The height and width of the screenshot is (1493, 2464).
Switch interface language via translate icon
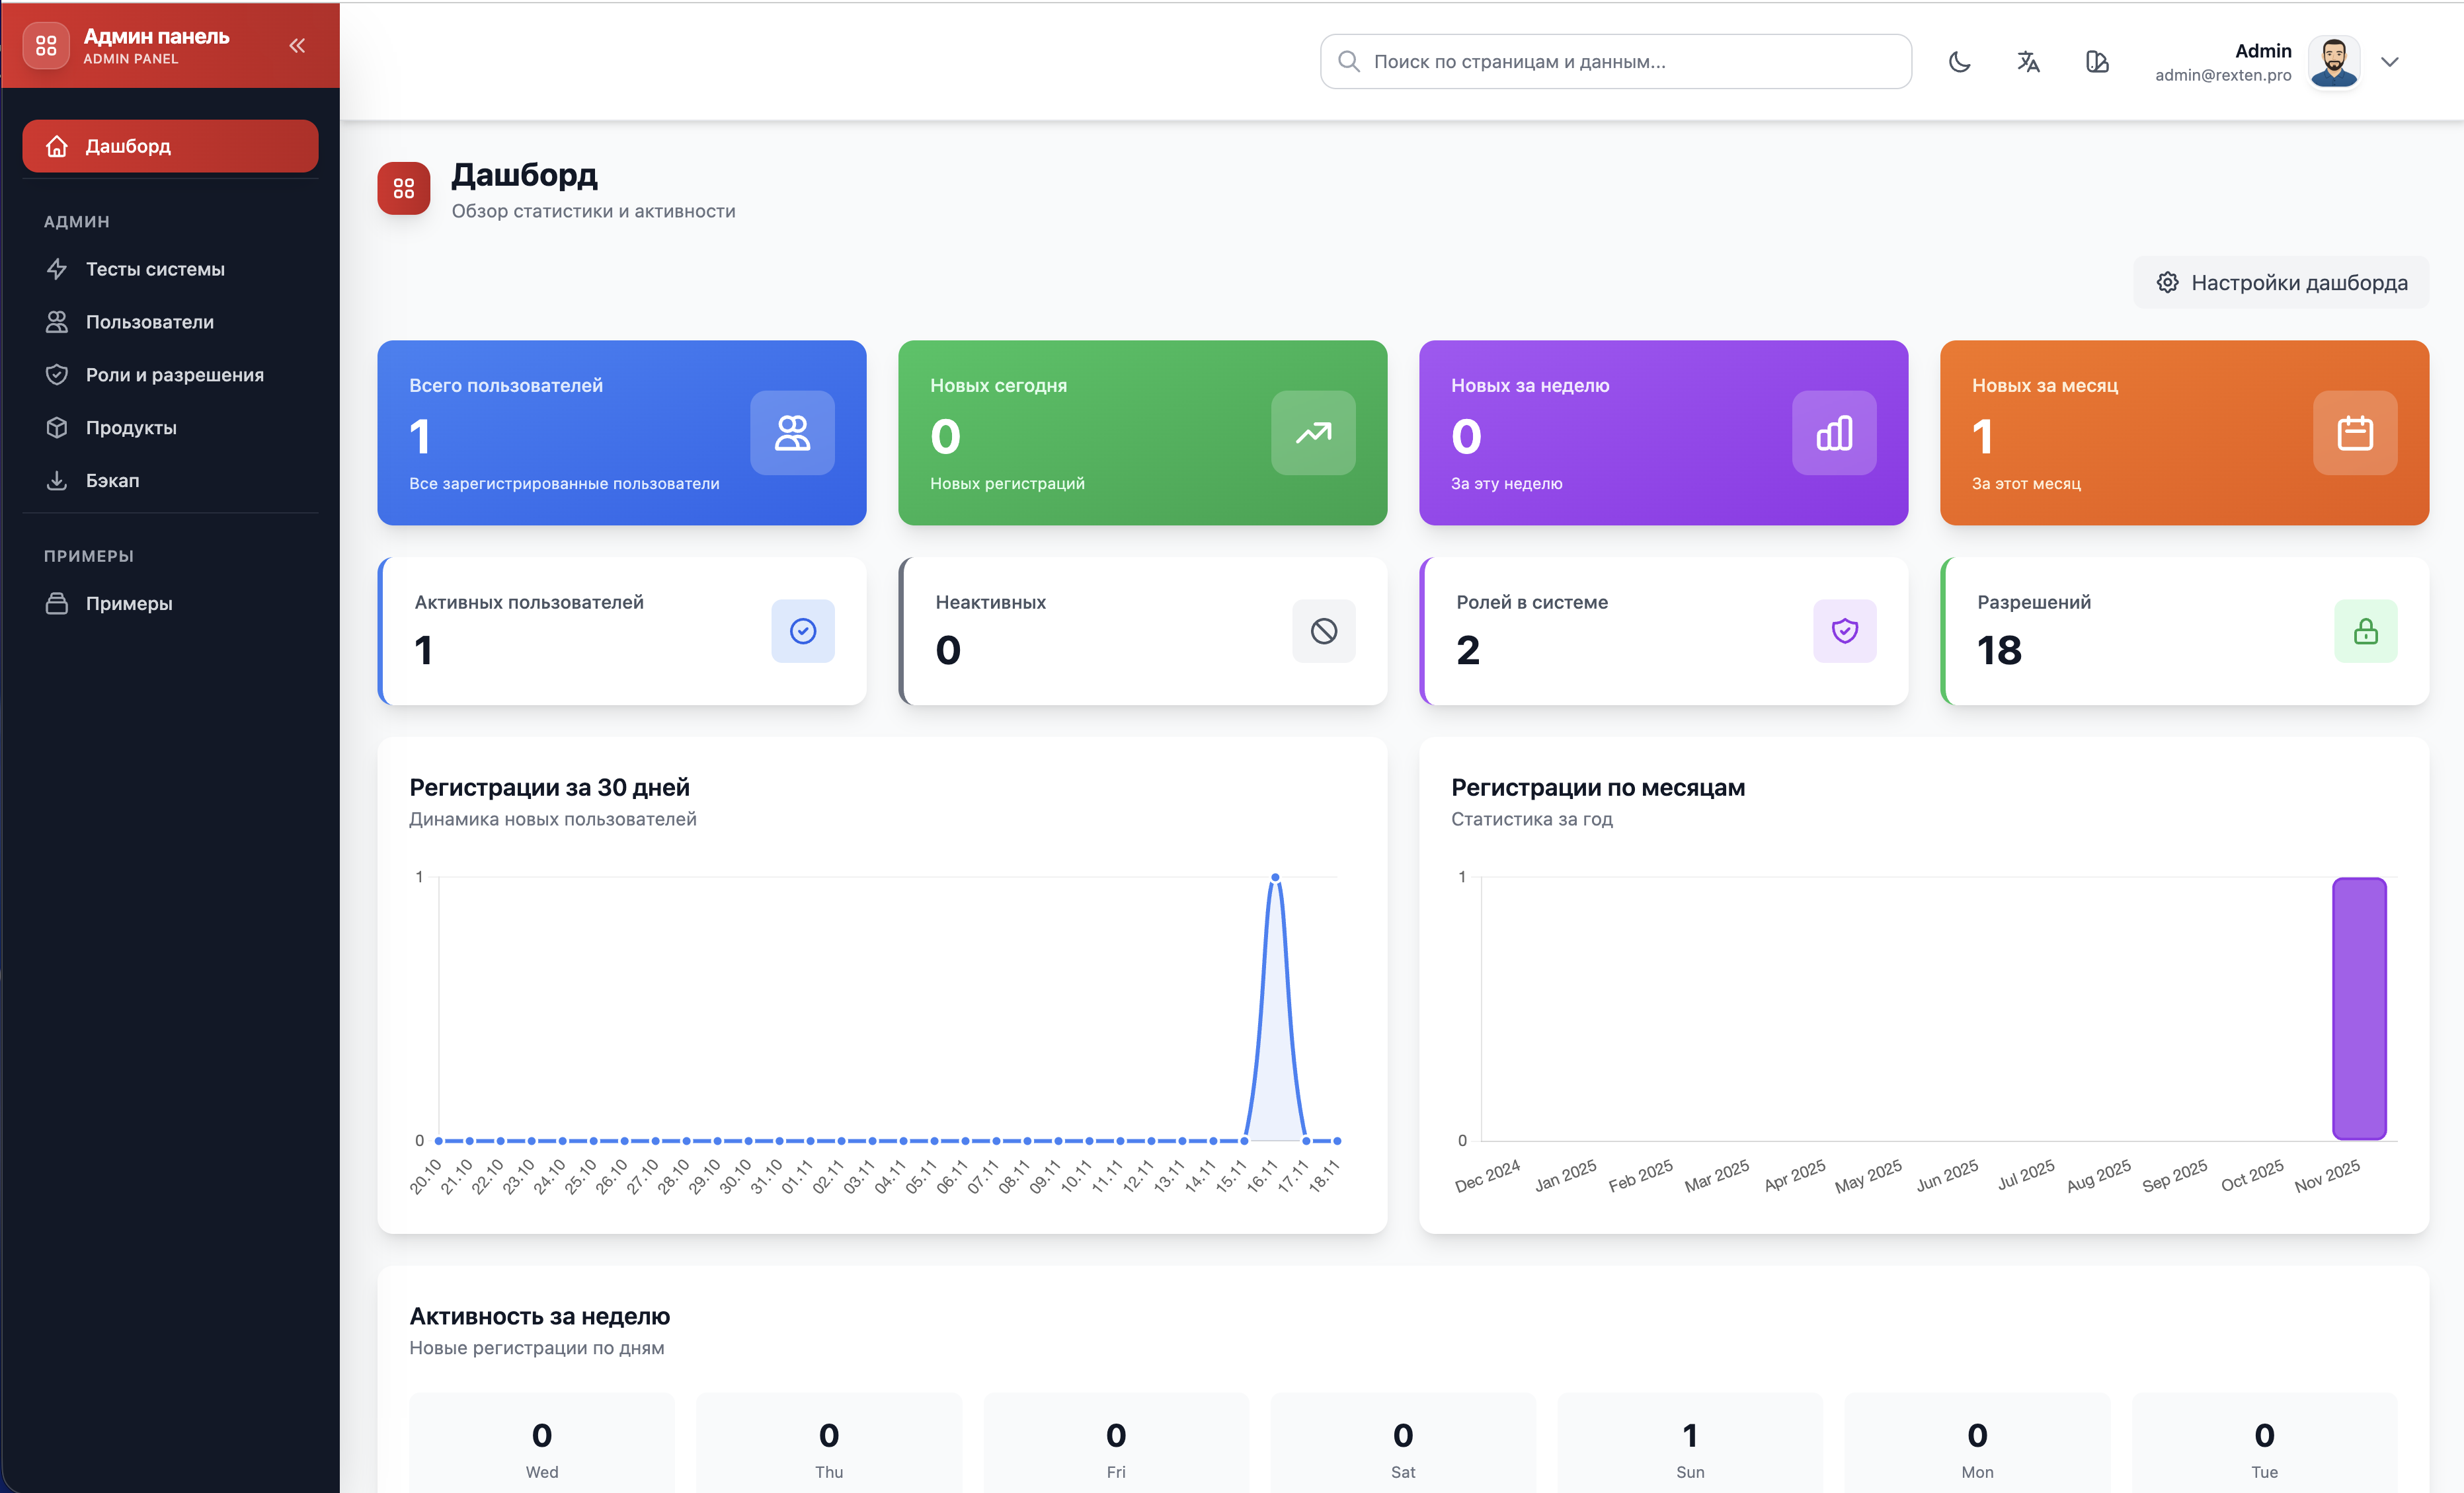pyautogui.click(x=2028, y=62)
